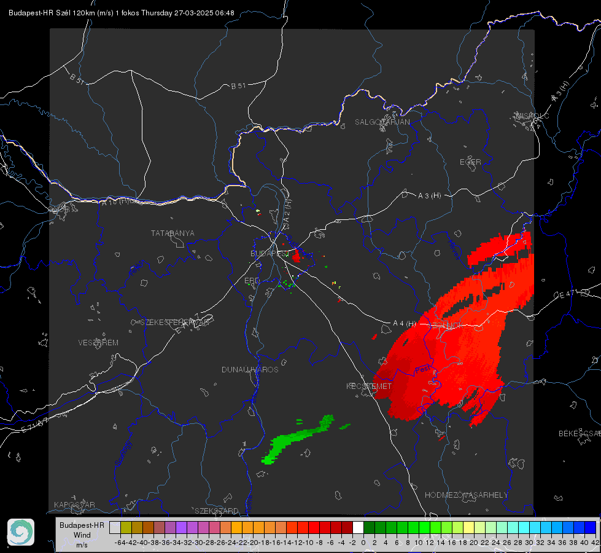601x553 pixels.
Task: Click the EGER city label
Action: [470, 162]
